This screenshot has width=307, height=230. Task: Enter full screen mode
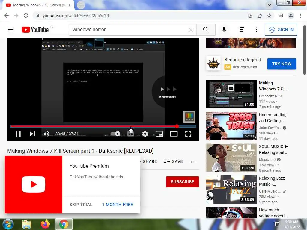click(188, 134)
